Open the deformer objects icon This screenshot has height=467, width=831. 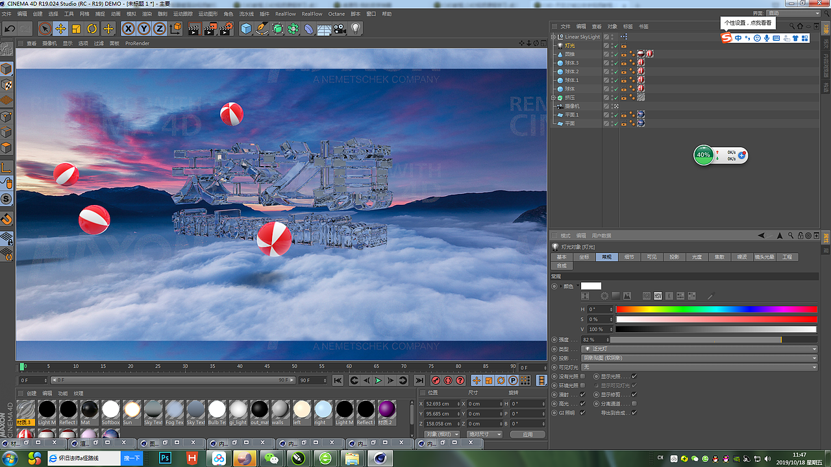point(309,29)
